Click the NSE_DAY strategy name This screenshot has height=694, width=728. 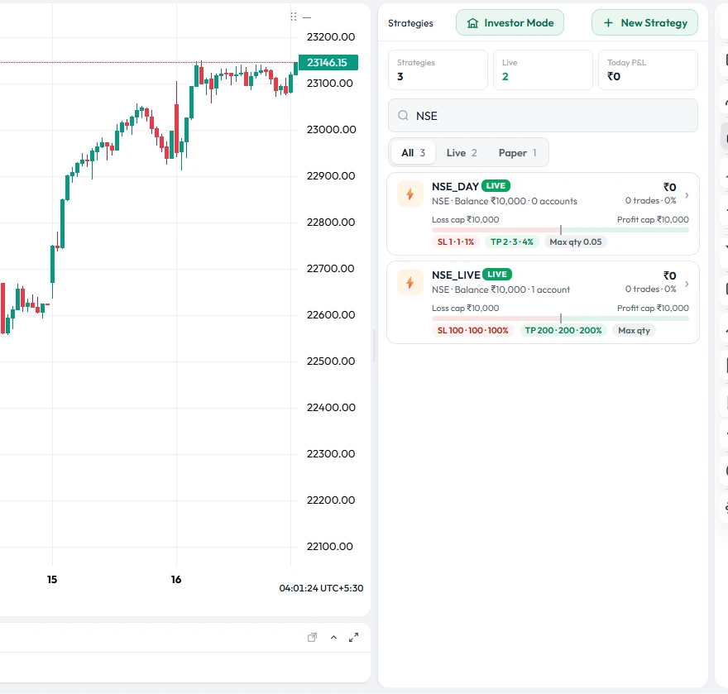455,187
